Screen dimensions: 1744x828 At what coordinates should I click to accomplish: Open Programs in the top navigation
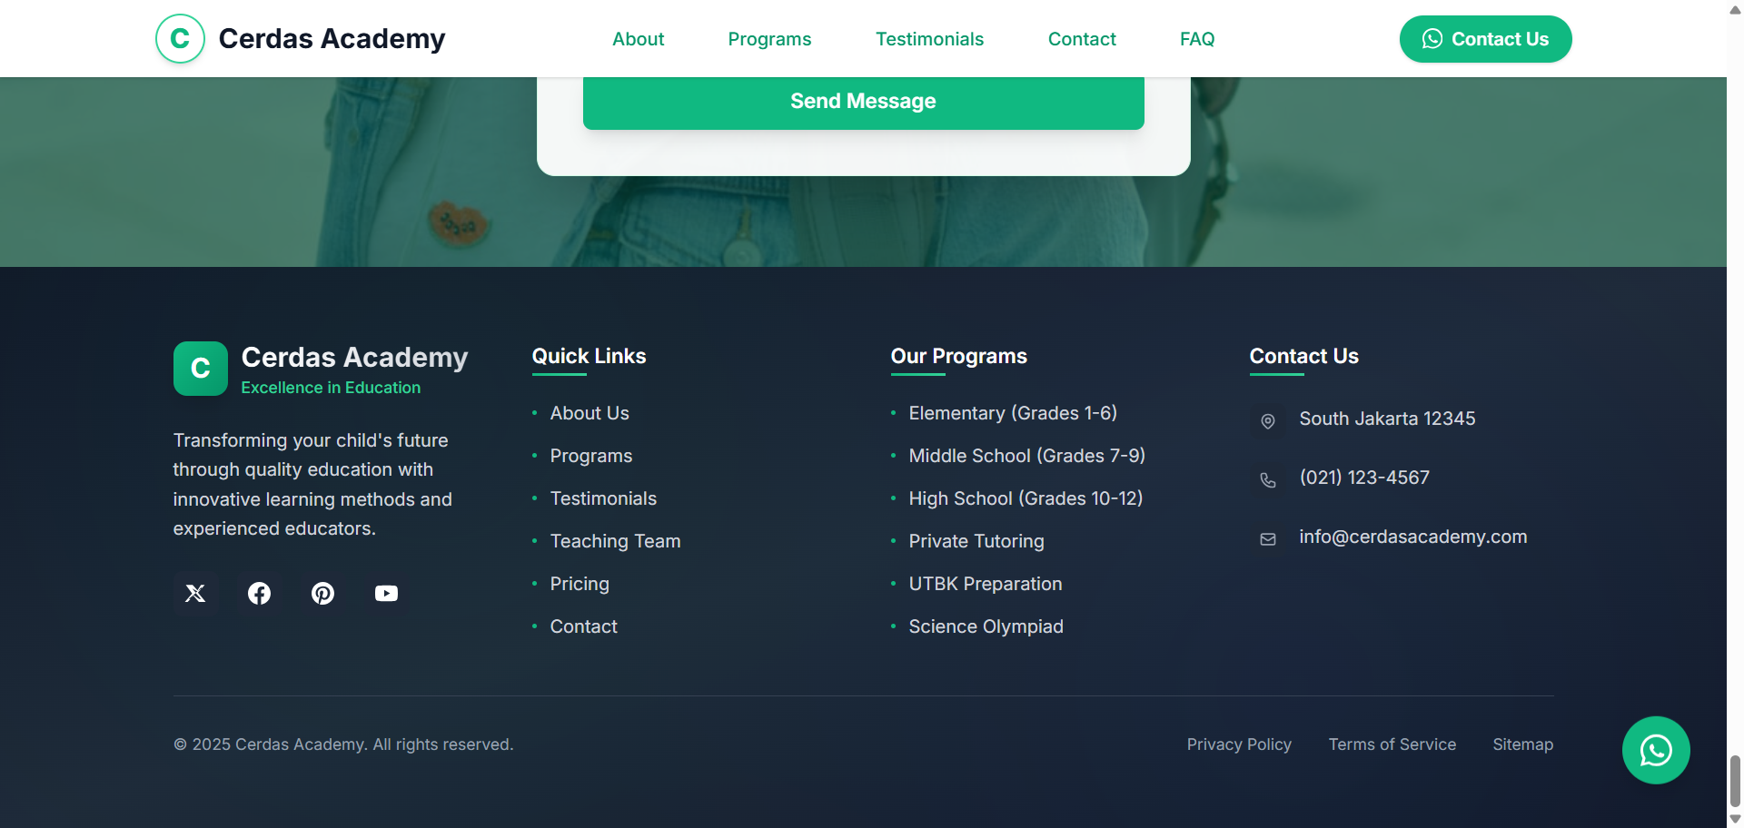tap(769, 39)
